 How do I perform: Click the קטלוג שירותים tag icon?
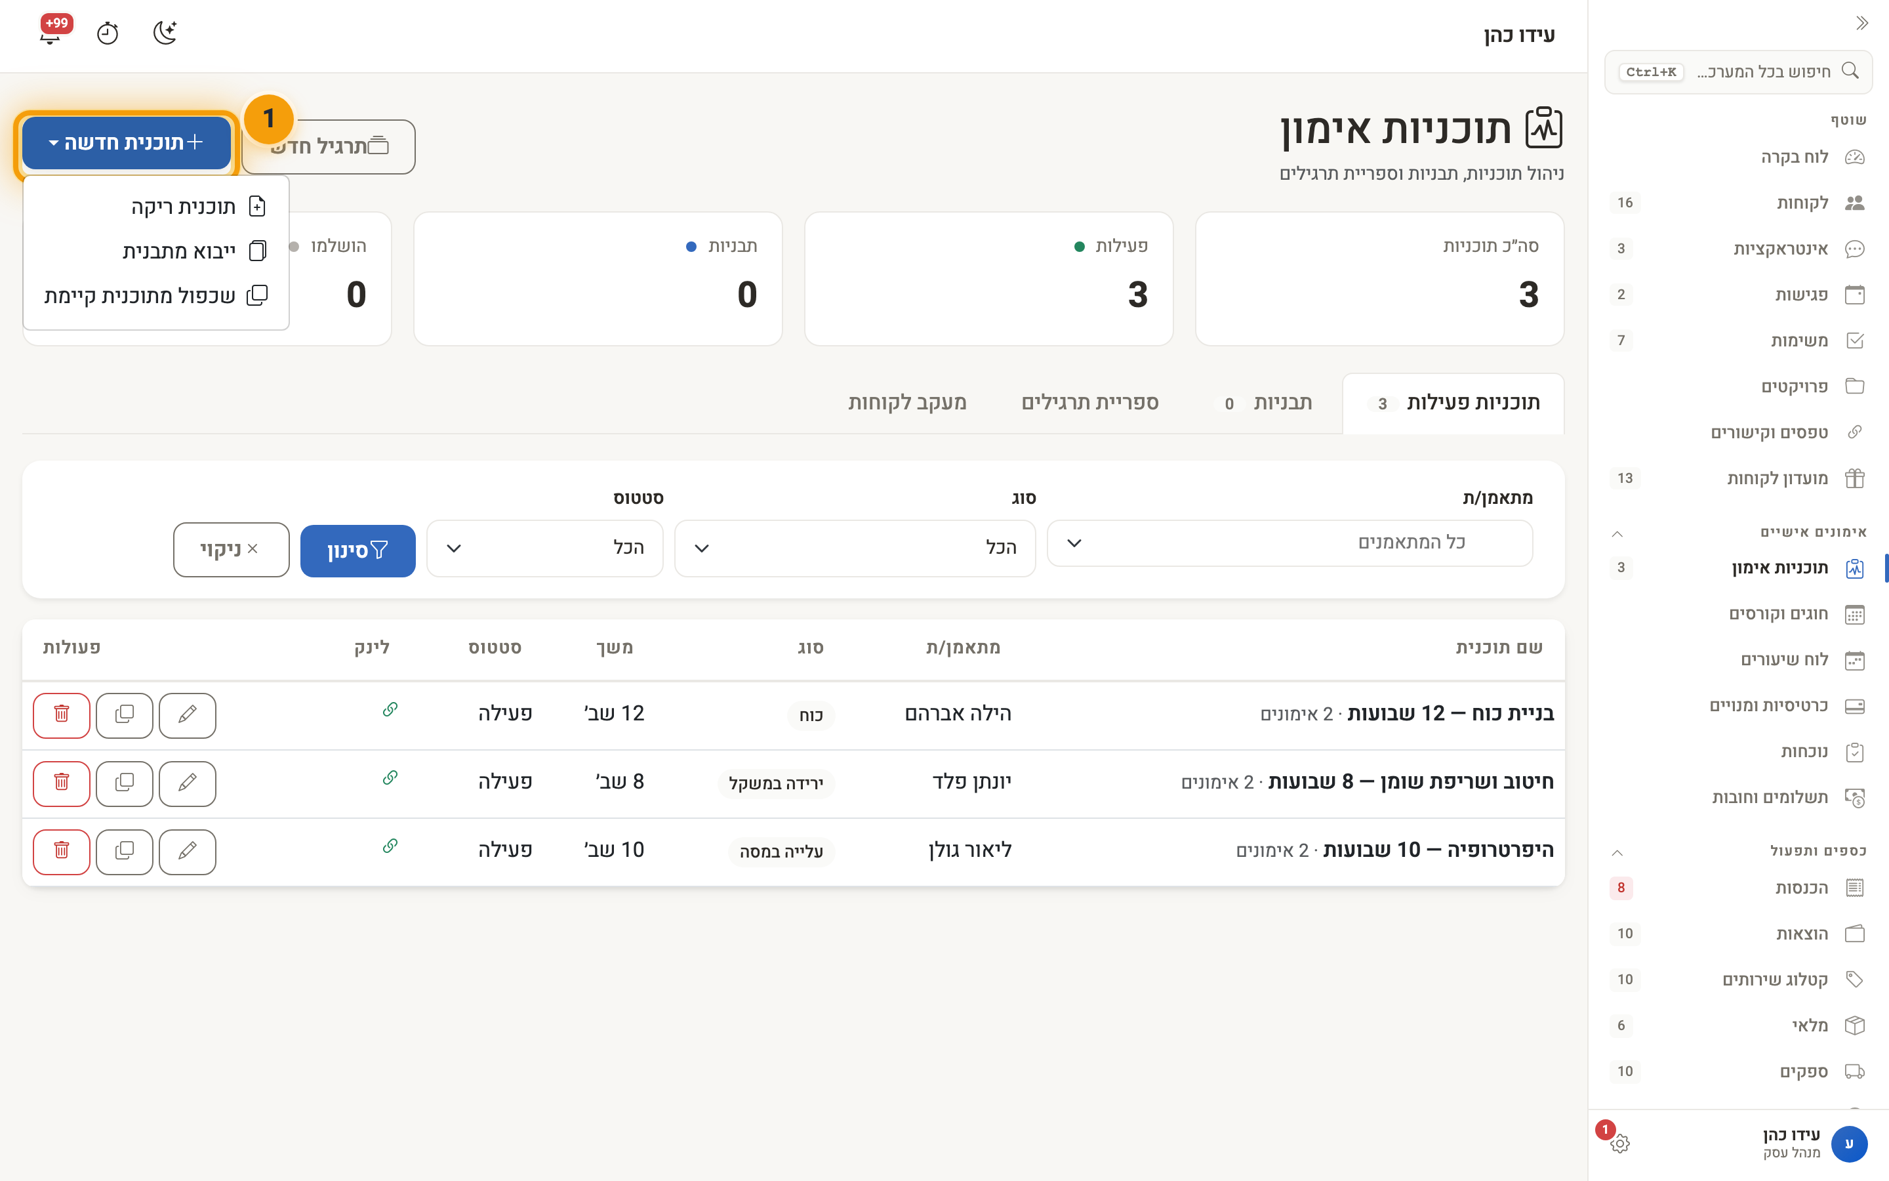pyautogui.click(x=1855, y=980)
